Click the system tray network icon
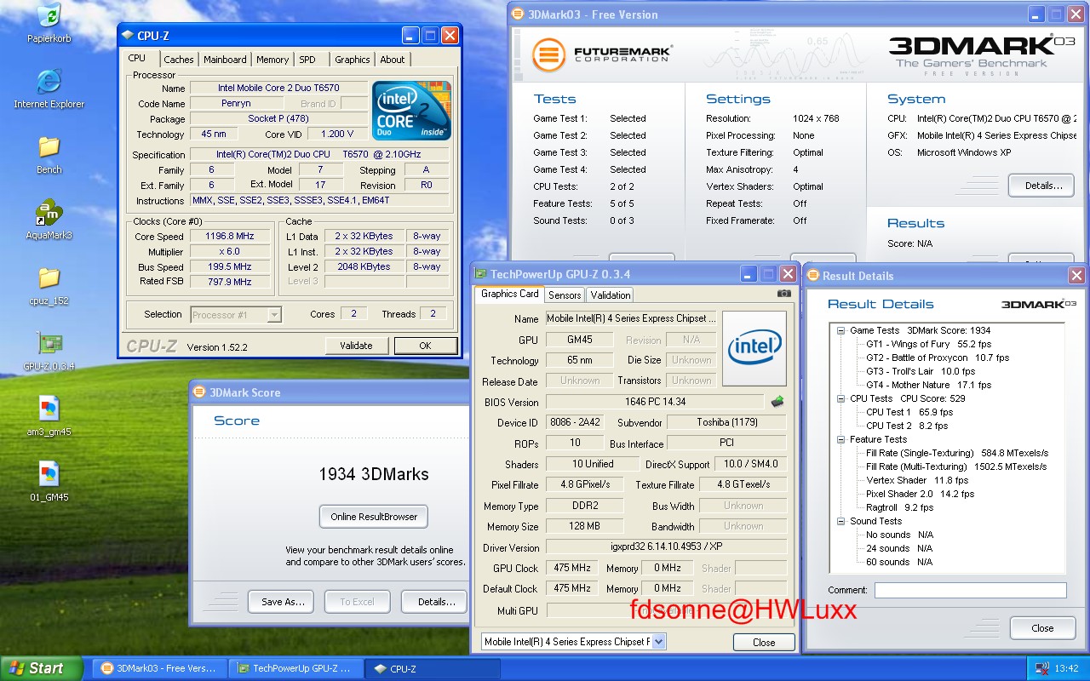This screenshot has width=1090, height=681. pos(1041,668)
